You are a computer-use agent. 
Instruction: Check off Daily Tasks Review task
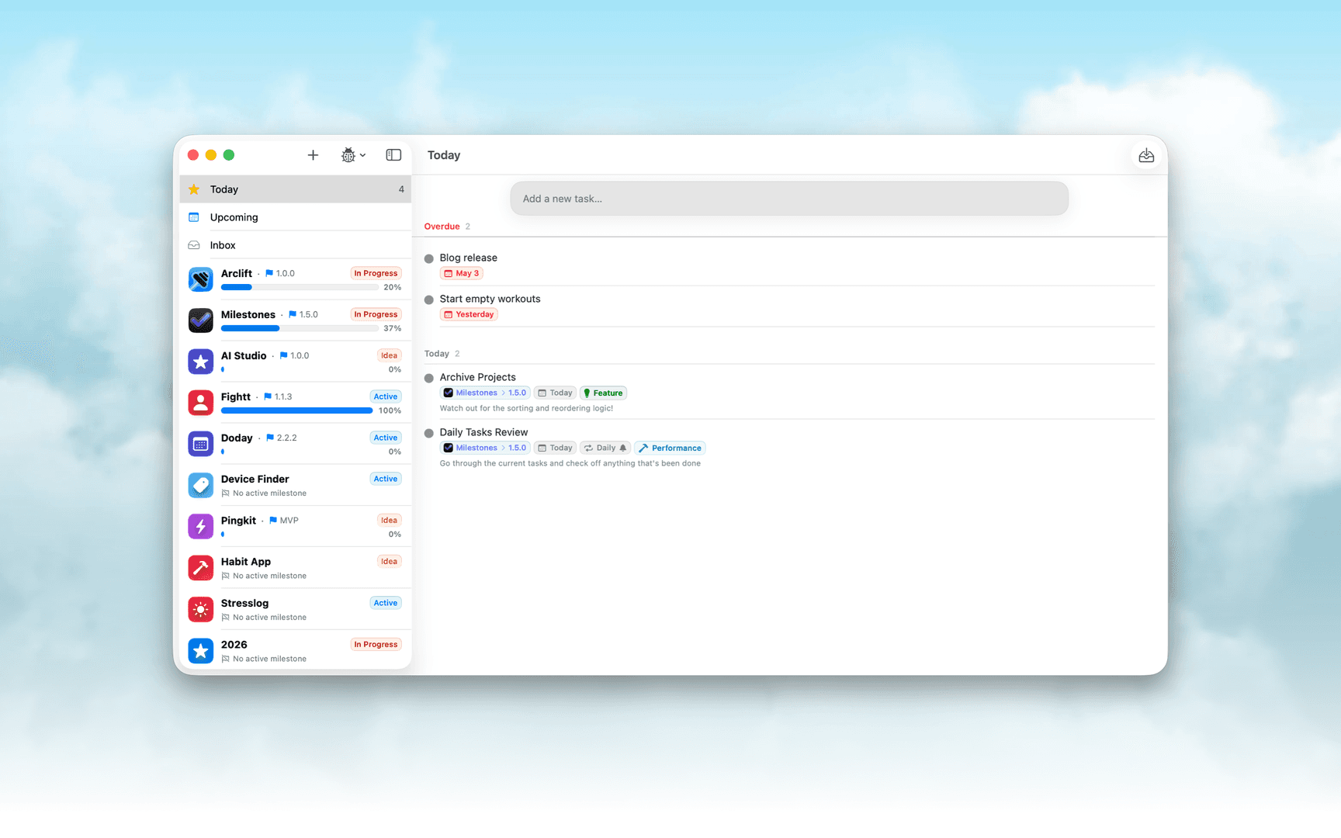click(x=429, y=433)
